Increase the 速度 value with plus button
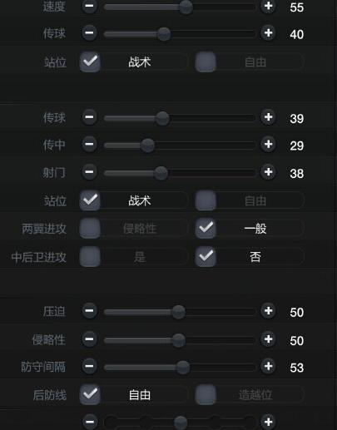This screenshot has width=337, height=430. [268, 6]
